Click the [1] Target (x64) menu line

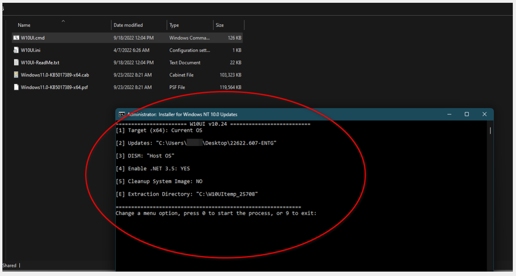[159, 131]
